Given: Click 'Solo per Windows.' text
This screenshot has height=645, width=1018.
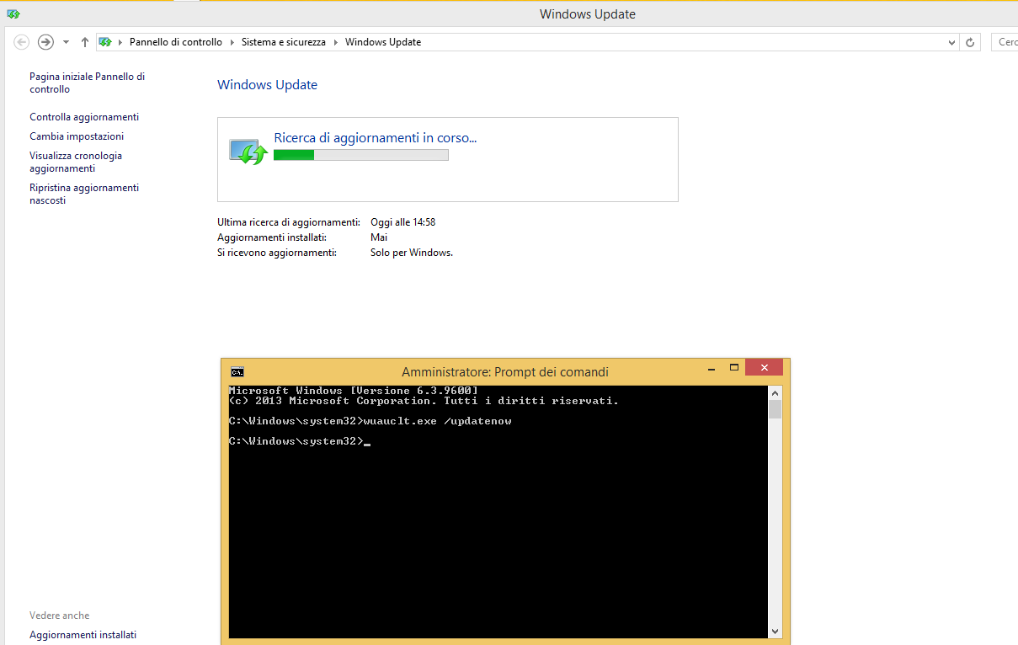Looking at the screenshot, I should coord(412,253).
